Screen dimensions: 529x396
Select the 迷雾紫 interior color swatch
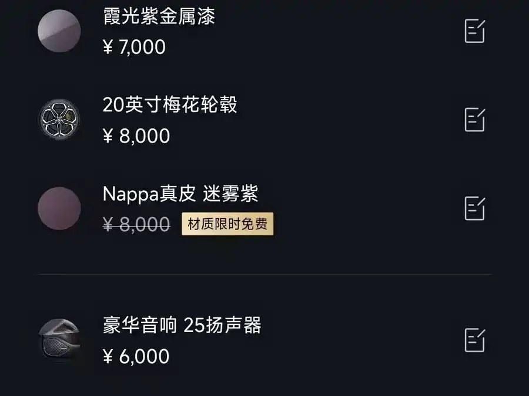click(x=59, y=208)
